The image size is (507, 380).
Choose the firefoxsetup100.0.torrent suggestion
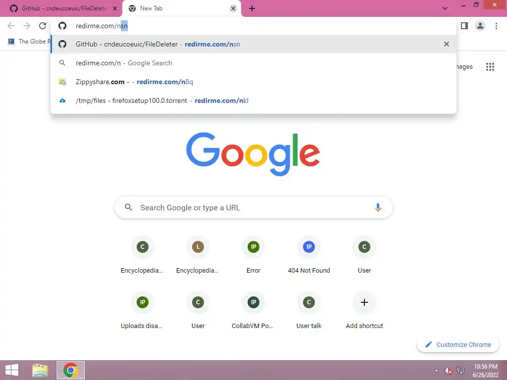253,100
